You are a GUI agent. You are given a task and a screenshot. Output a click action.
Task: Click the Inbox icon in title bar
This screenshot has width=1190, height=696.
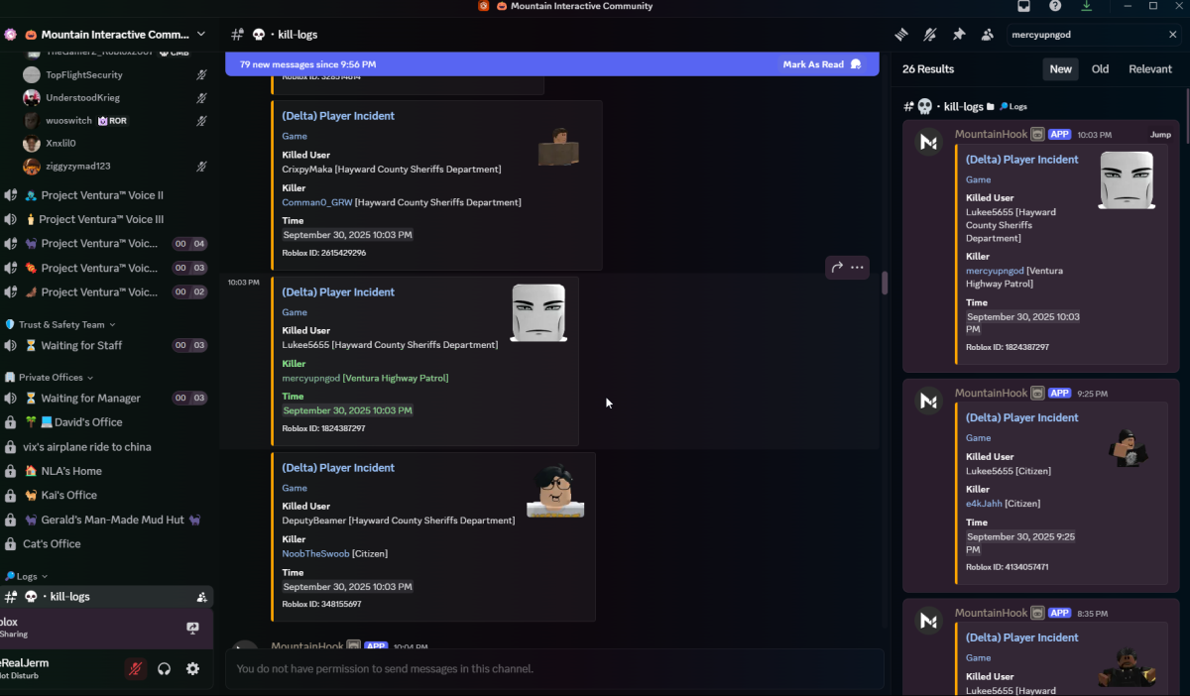click(x=1023, y=6)
